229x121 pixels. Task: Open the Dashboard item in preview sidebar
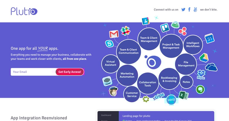click(106, 115)
